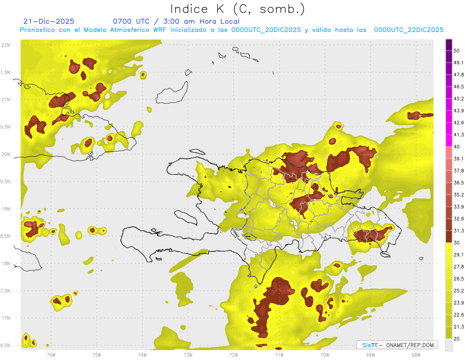Click the colorbar value 36.5

(458, 183)
